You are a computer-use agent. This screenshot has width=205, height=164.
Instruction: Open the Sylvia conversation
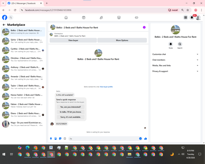[x=23, y=41]
